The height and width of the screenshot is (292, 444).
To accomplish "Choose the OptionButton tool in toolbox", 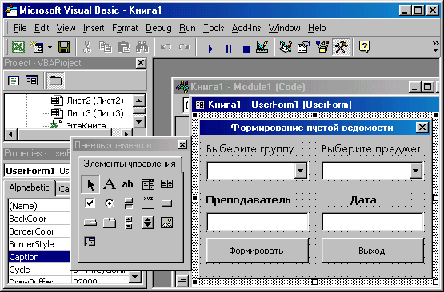I will pyautogui.click(x=110, y=203).
